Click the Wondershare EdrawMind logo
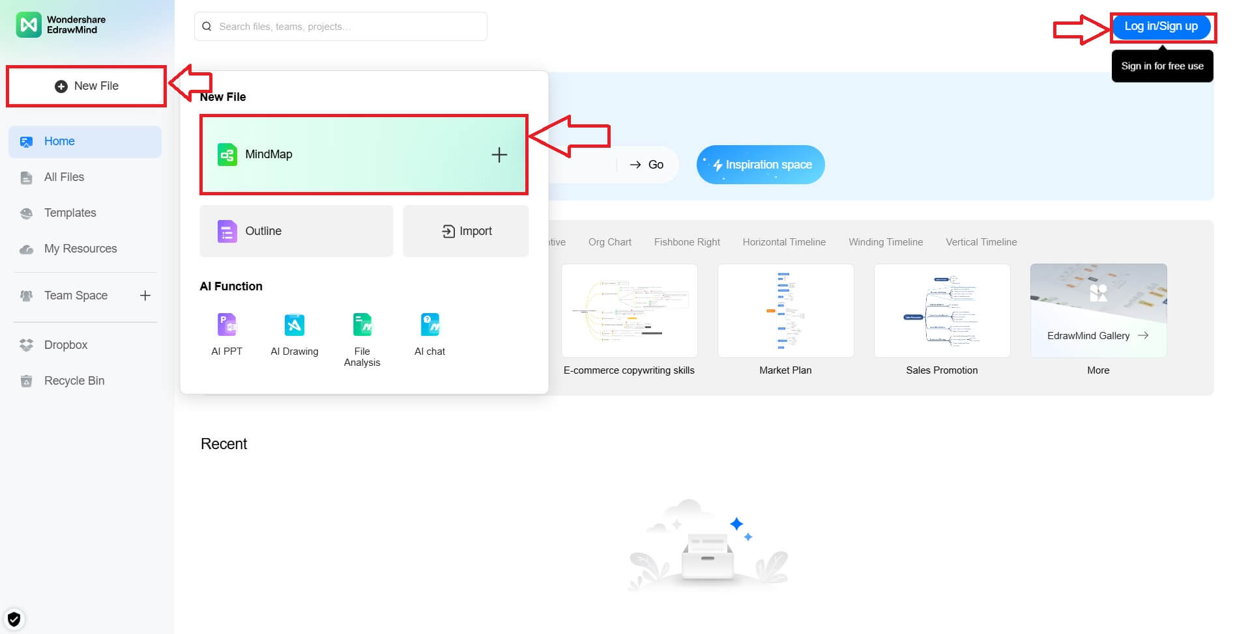This screenshot has height=634, width=1235. [x=61, y=25]
